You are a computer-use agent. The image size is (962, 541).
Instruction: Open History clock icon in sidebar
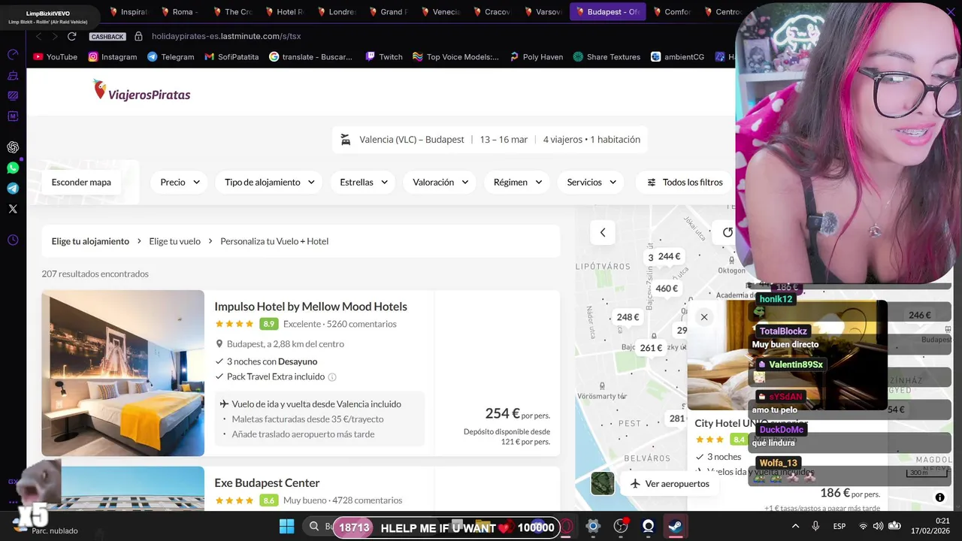pos(13,240)
